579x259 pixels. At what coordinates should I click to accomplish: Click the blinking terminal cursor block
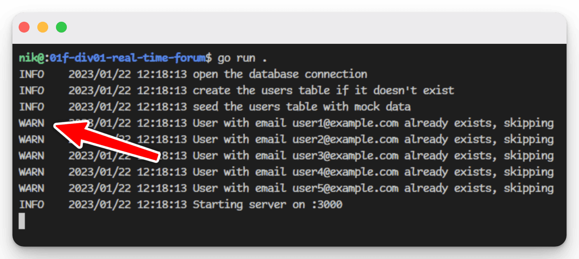(x=22, y=221)
